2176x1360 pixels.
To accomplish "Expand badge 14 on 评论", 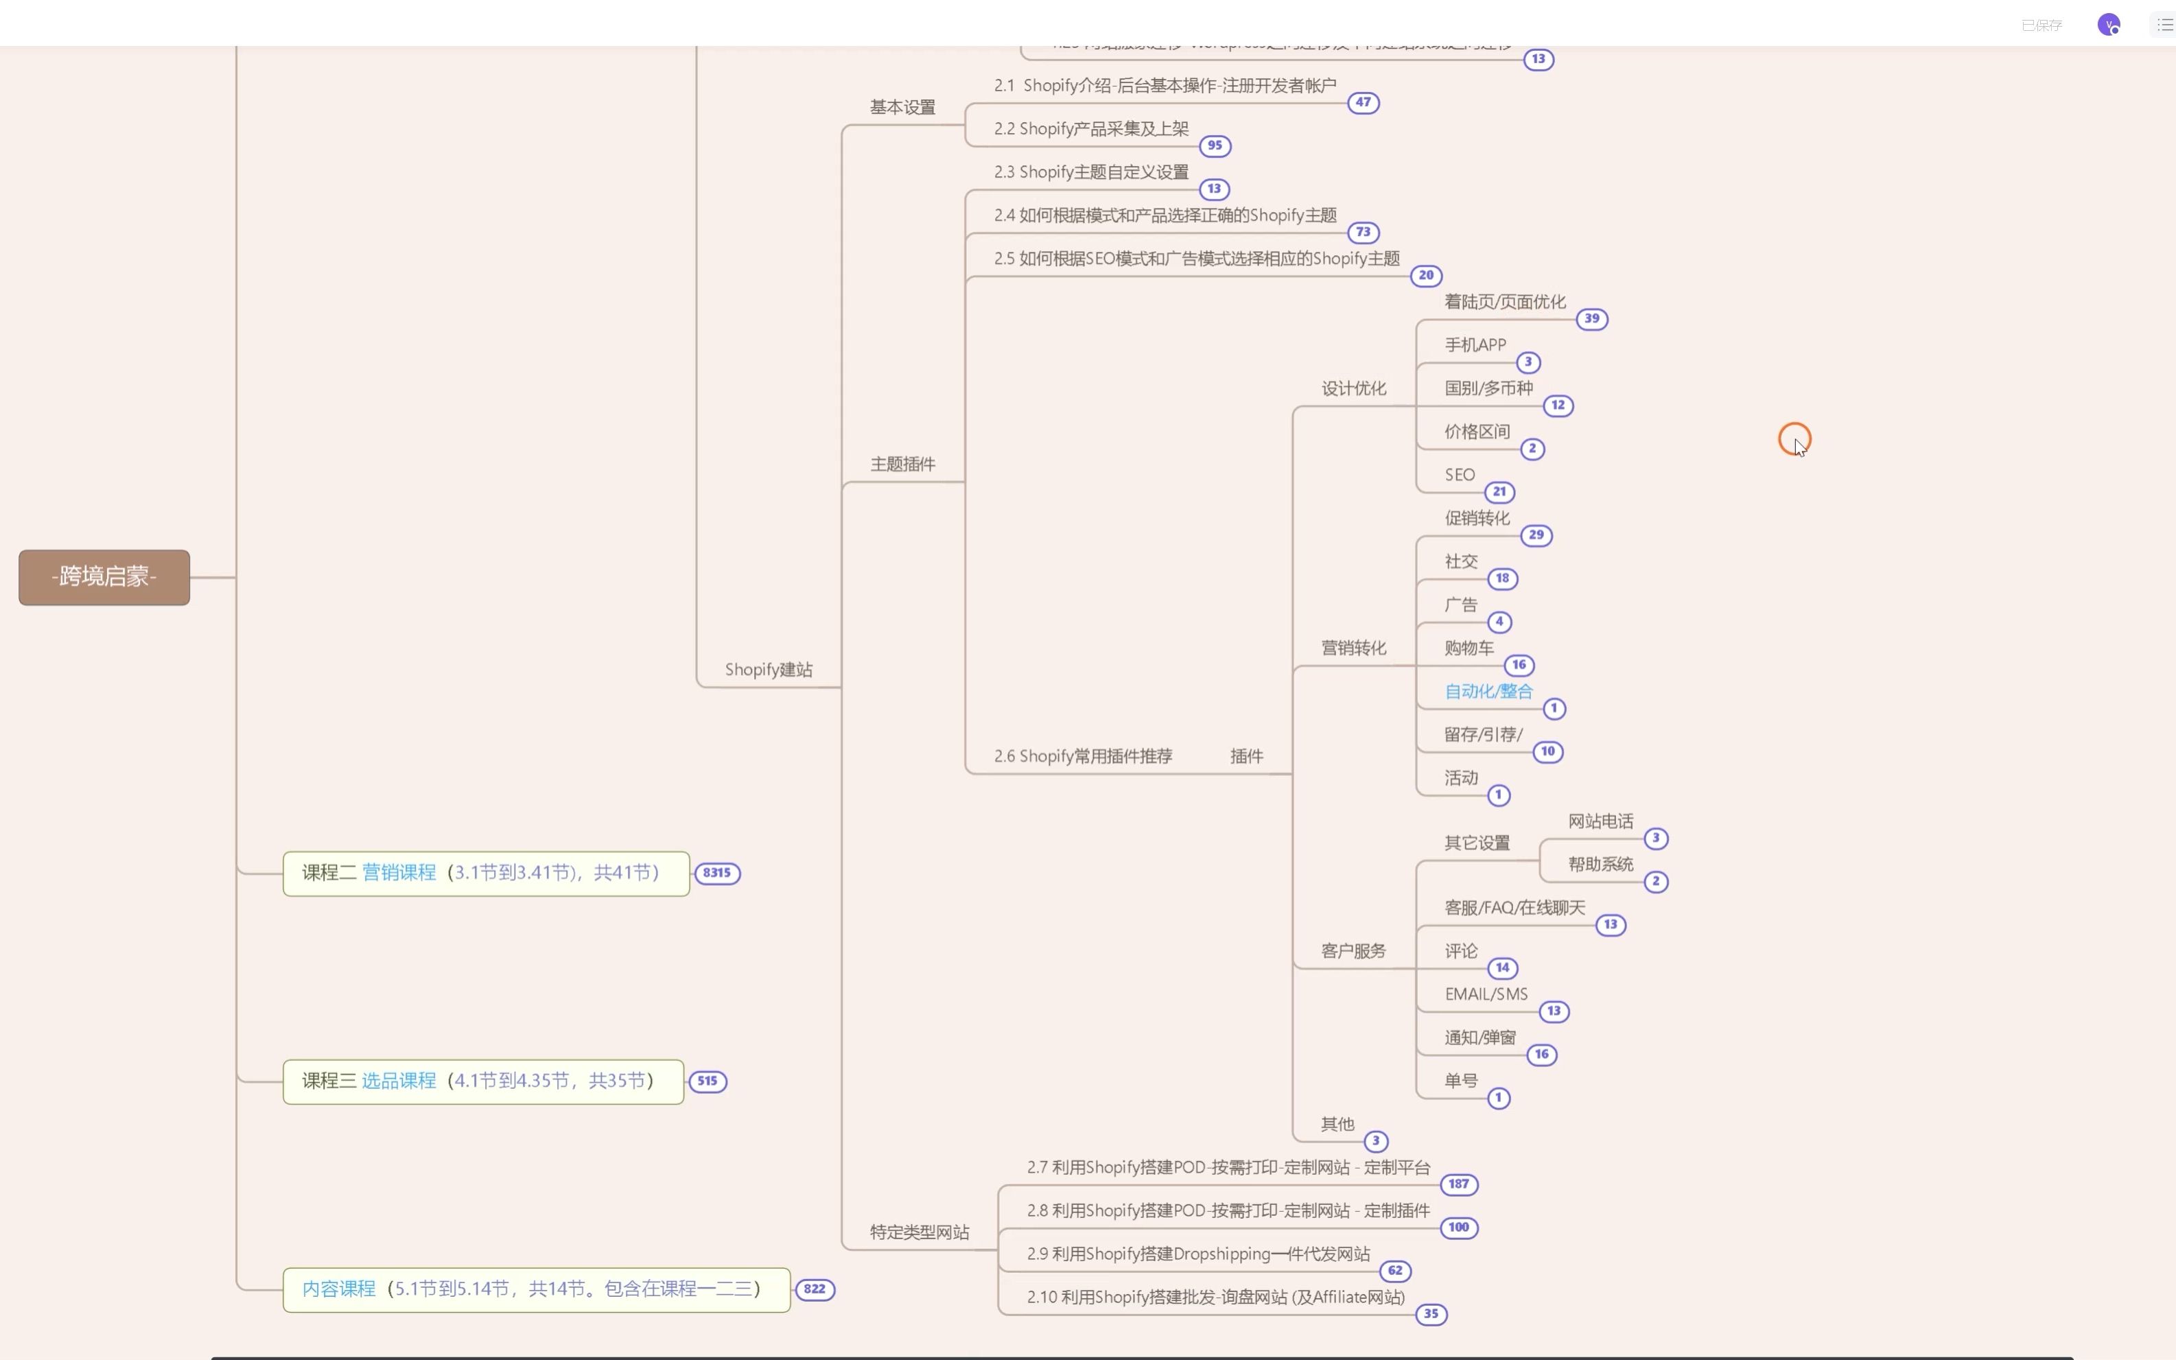I will [x=1503, y=968].
